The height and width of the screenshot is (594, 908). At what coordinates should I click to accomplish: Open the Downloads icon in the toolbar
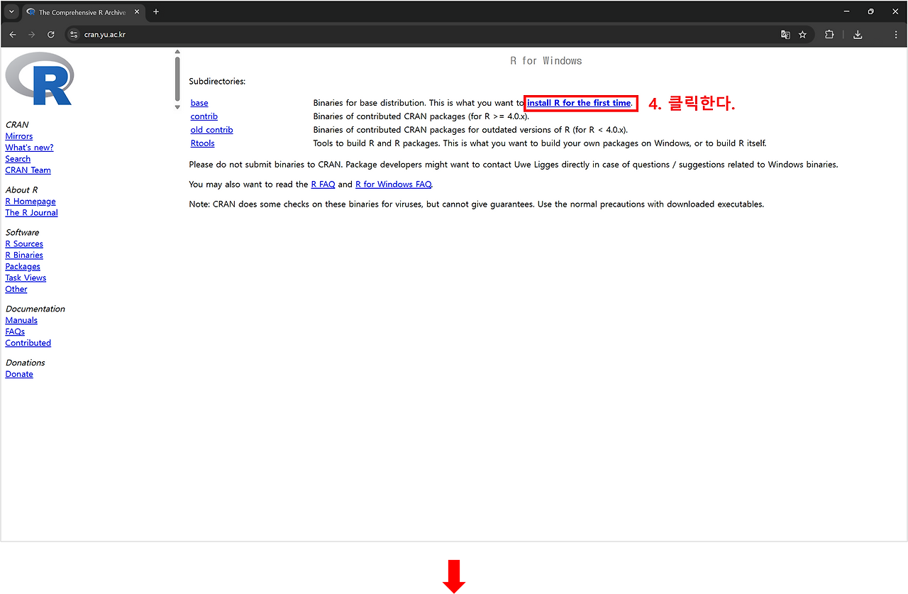tap(858, 34)
